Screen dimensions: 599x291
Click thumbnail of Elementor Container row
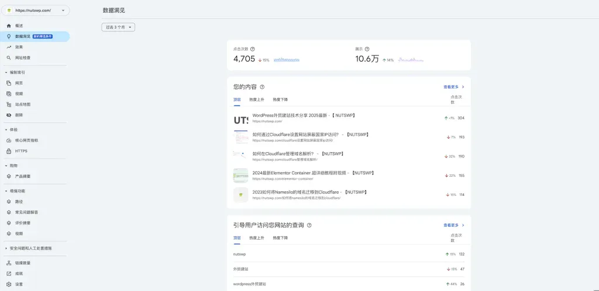click(x=240, y=176)
